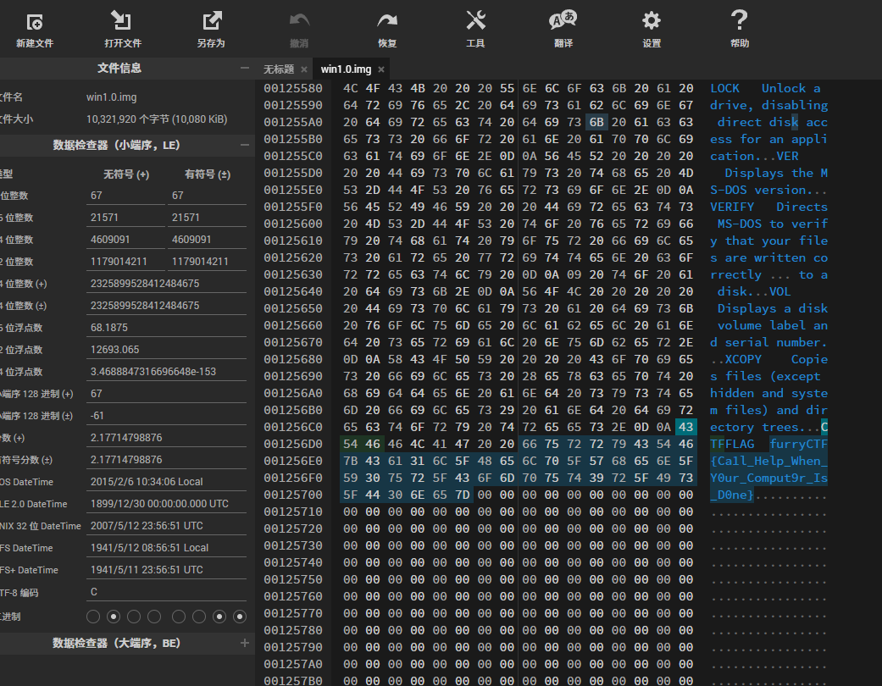Open Help (帮助) question mark icon

[739, 22]
